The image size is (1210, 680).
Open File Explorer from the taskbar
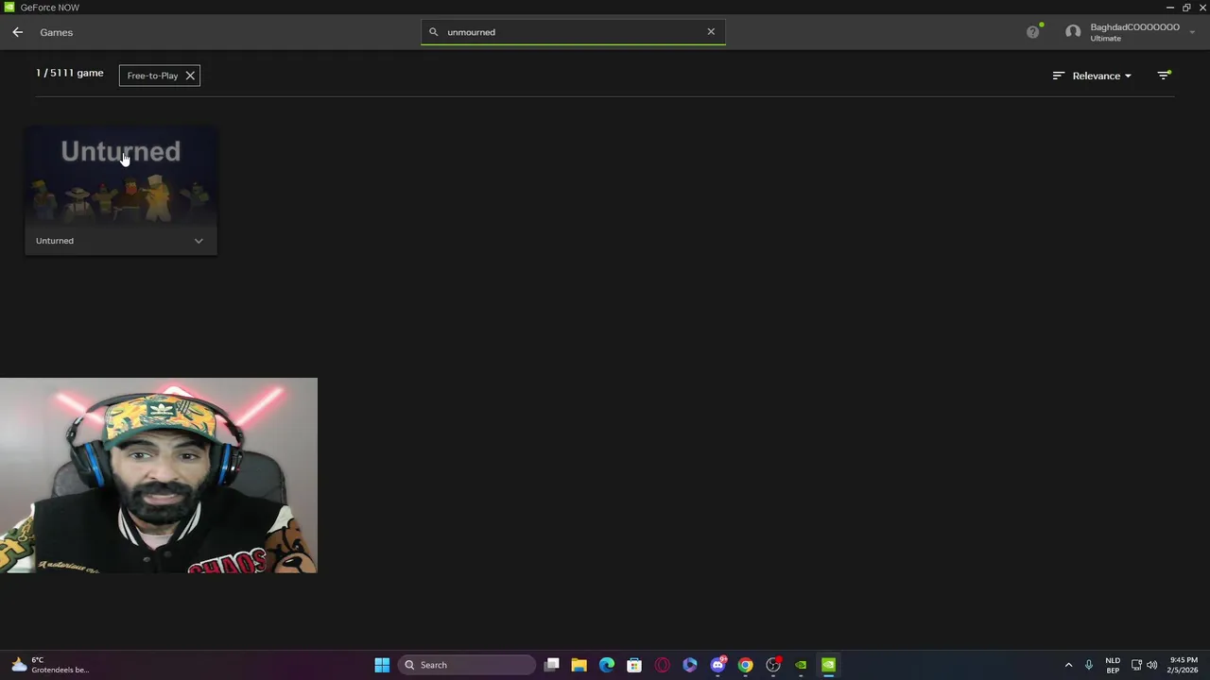point(579,665)
